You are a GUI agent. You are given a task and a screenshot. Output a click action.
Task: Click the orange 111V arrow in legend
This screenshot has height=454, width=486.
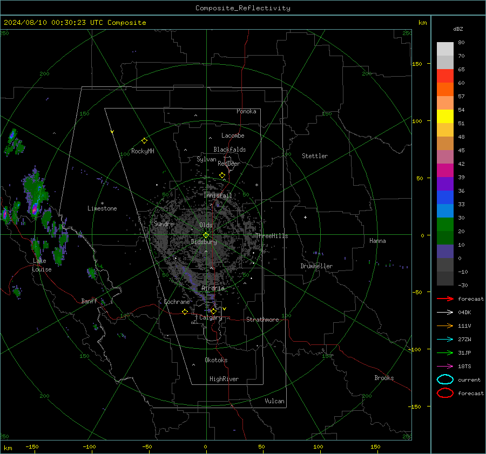click(445, 326)
